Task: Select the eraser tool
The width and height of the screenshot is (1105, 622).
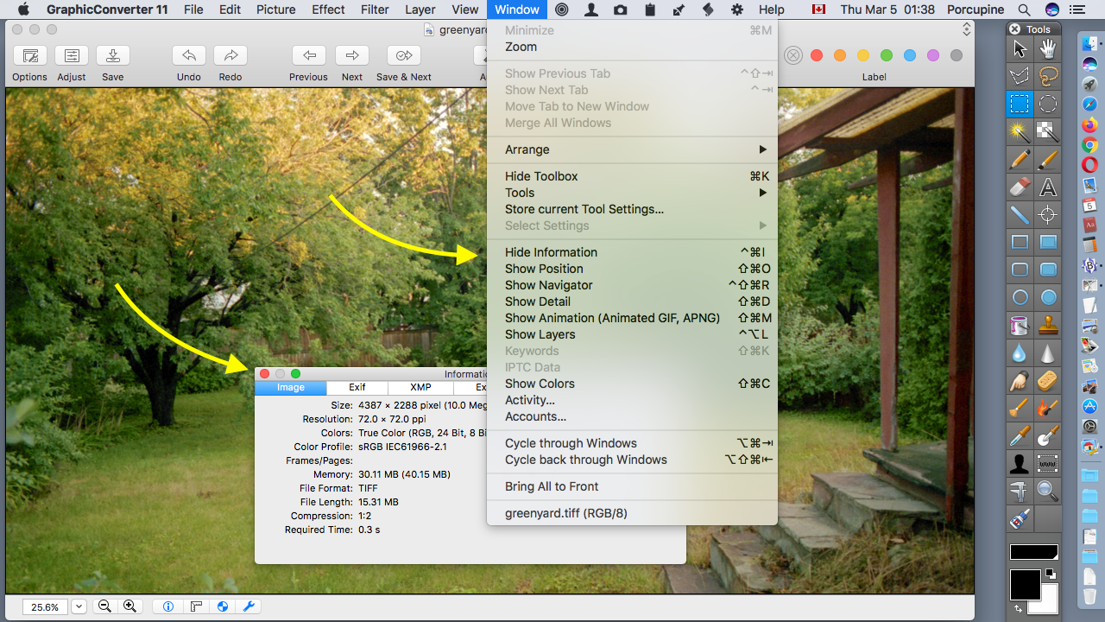Action: [x=1020, y=187]
